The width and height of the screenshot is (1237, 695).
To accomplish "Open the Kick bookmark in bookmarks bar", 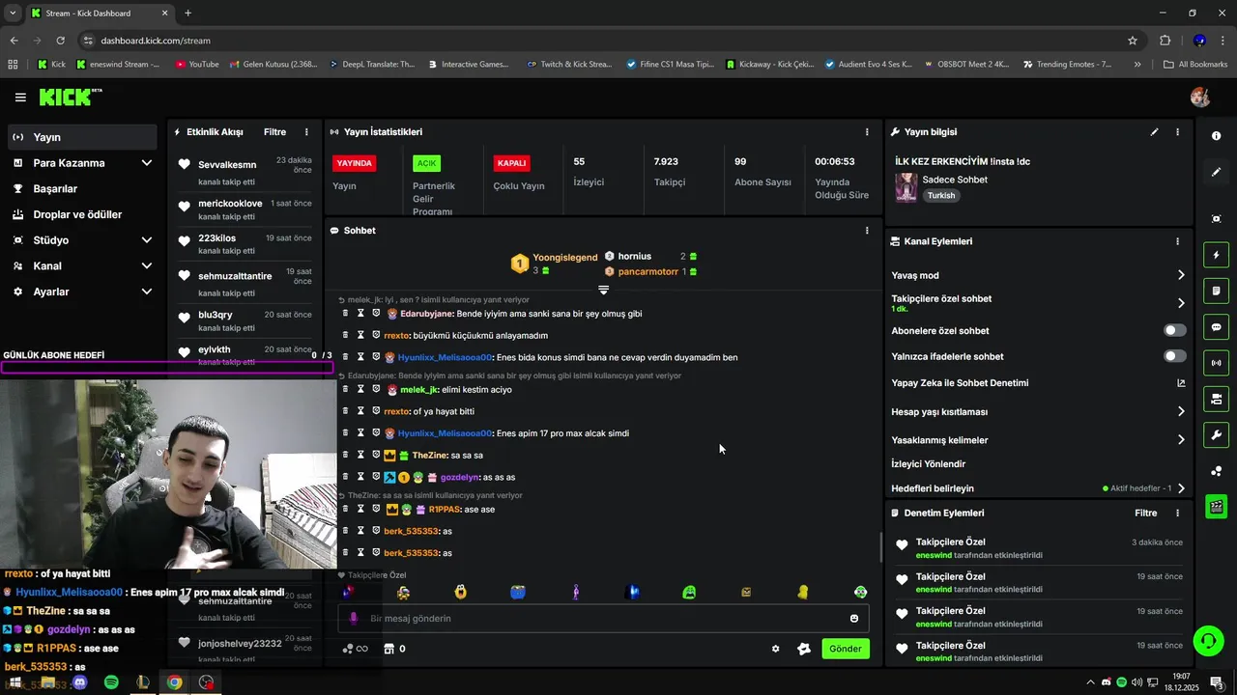I will point(51,65).
